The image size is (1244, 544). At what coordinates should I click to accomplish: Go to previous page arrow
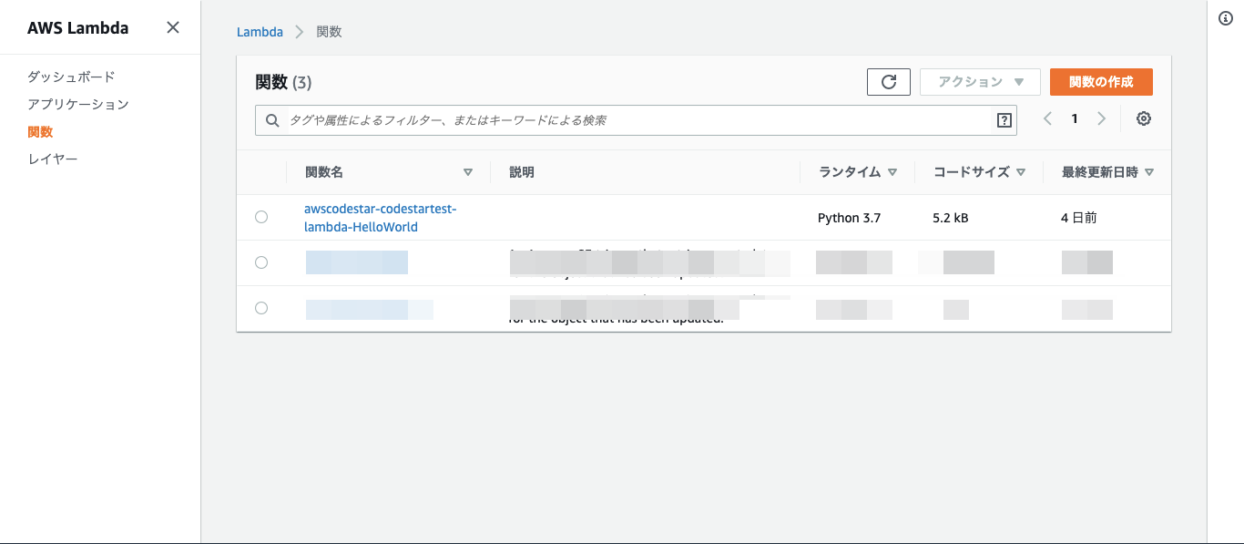(1048, 118)
